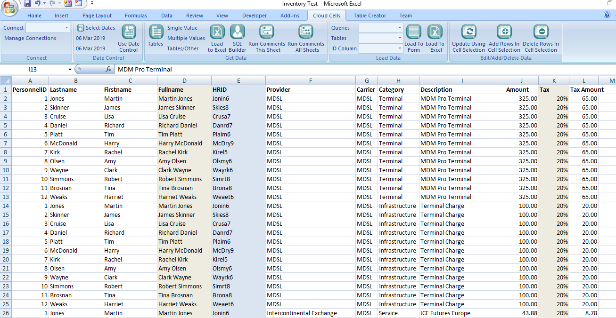
Task: Click the Select Dates button
Action: [x=96, y=28]
